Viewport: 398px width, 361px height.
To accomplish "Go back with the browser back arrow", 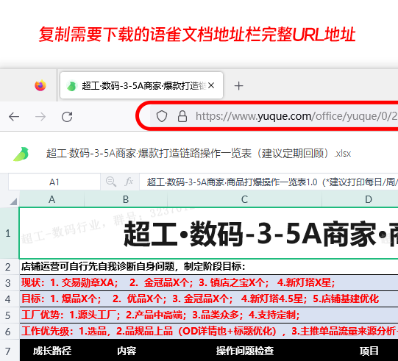I will tap(14, 117).
